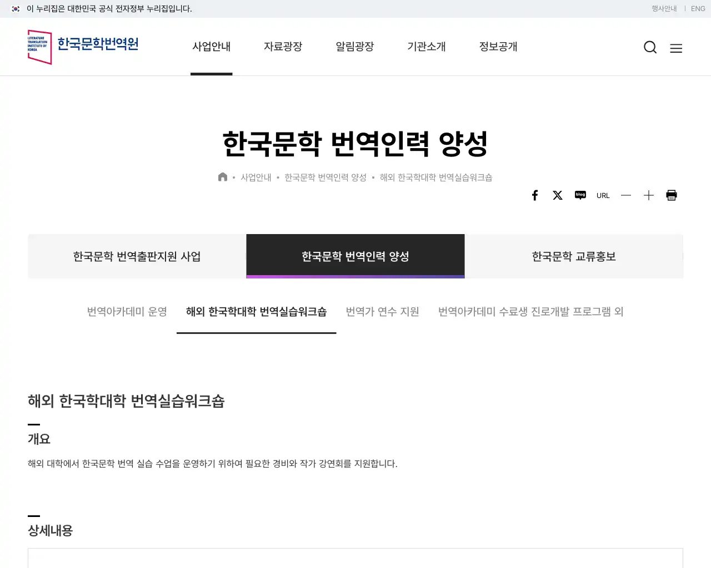Open the 자료광장 menu

[x=283, y=47]
